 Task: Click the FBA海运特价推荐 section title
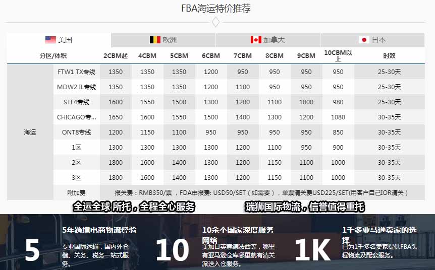coord(215,8)
